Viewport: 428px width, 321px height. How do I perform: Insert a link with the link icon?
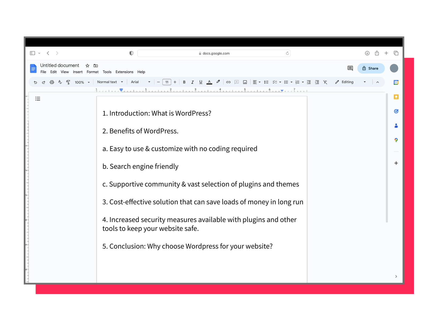[x=228, y=82]
